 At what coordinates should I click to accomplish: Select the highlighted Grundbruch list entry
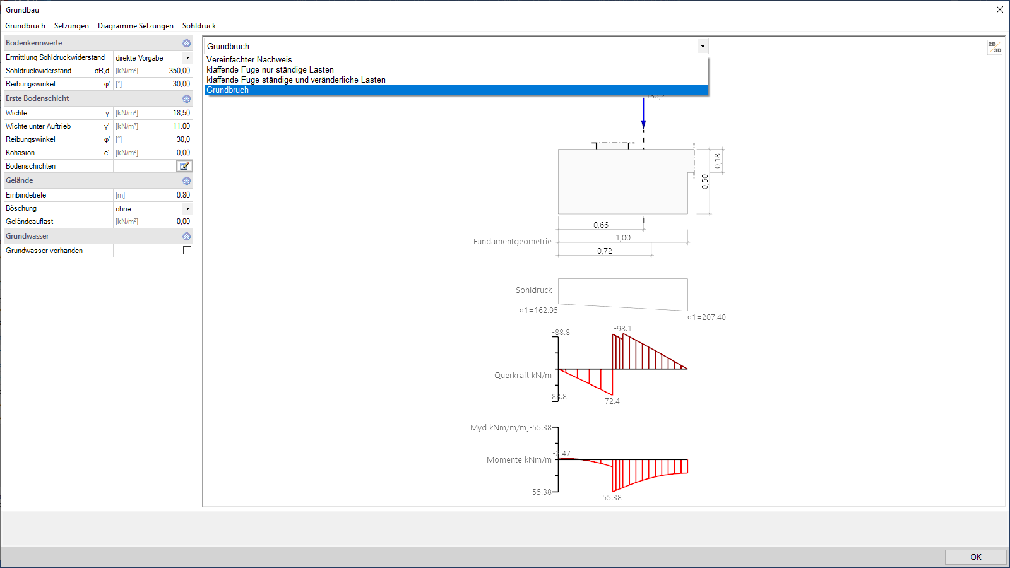click(x=456, y=90)
